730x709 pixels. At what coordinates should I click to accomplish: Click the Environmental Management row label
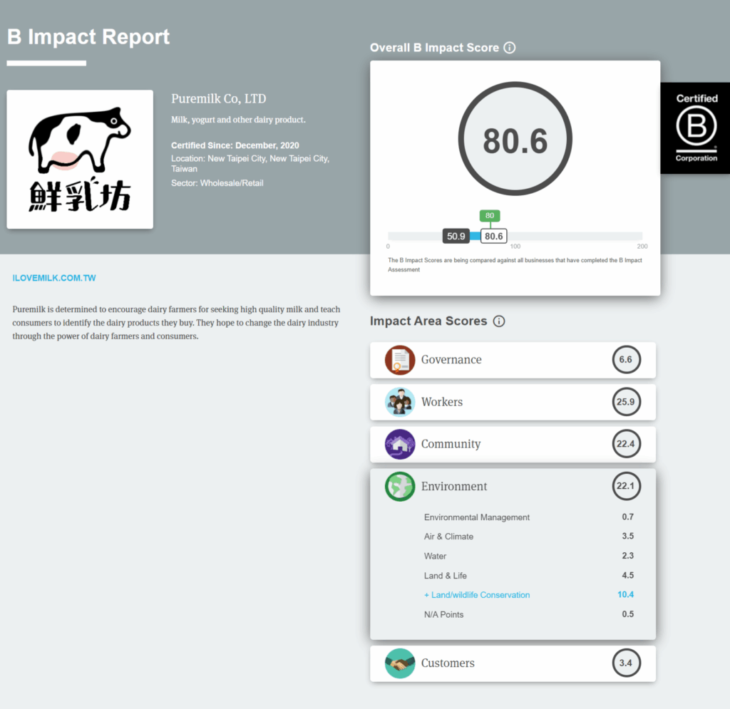(477, 517)
